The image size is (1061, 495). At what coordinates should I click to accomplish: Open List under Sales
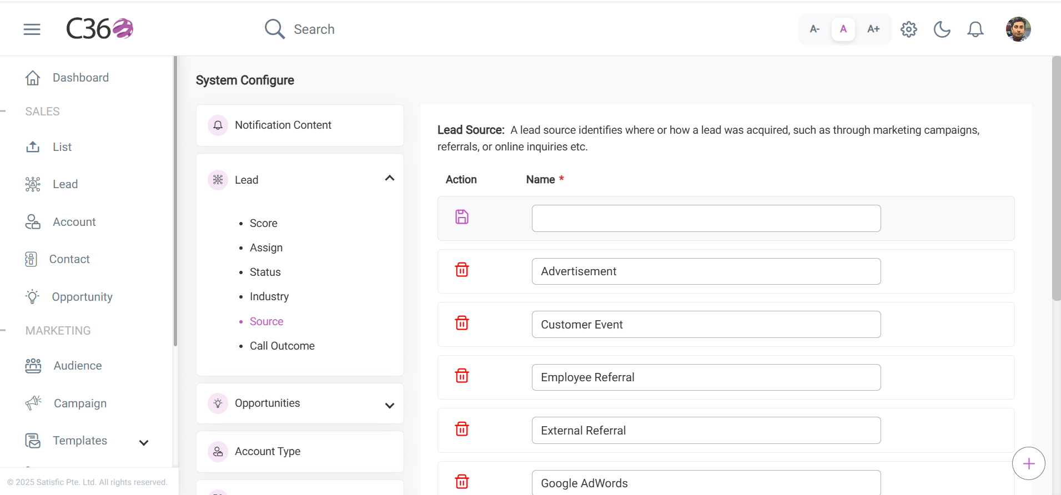(x=62, y=147)
